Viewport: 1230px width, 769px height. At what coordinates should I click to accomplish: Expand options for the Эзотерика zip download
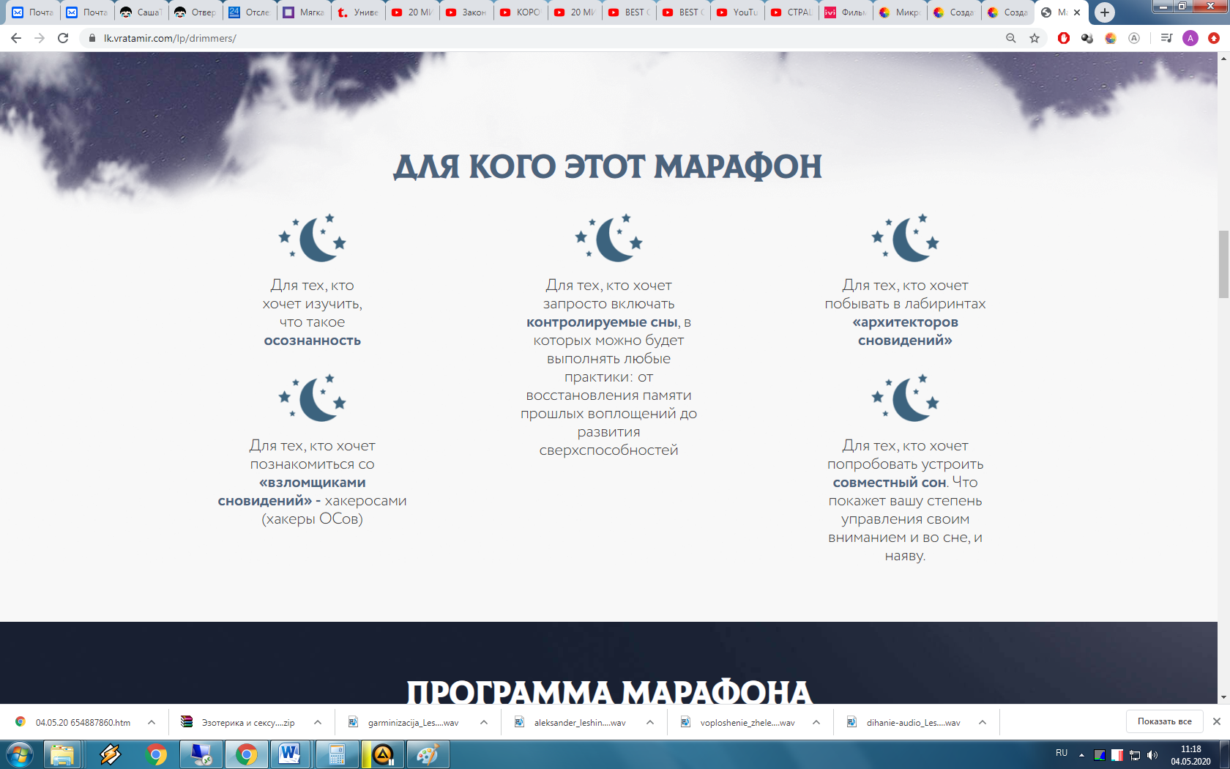(x=318, y=722)
